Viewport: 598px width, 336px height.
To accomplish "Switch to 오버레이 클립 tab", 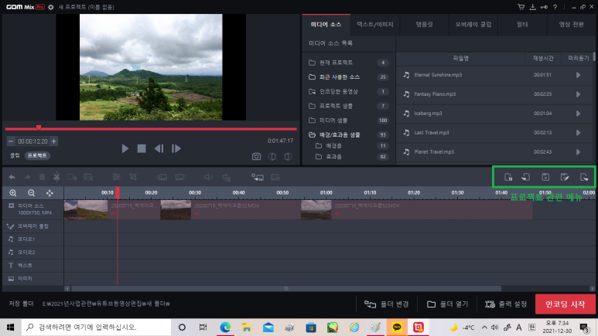I will pos(473,25).
